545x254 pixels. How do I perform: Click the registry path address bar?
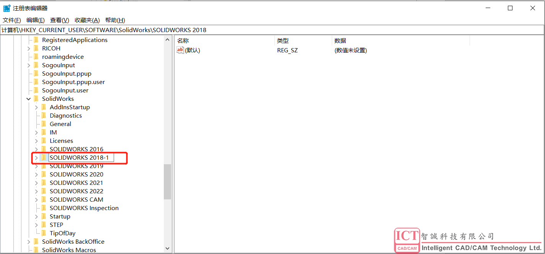pos(272,30)
